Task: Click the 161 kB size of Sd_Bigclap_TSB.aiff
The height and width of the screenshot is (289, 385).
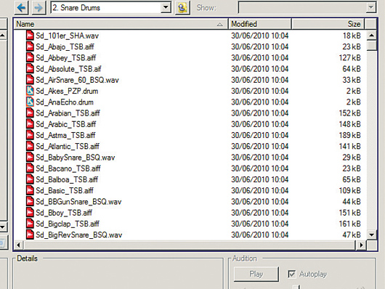Action: [x=349, y=224]
